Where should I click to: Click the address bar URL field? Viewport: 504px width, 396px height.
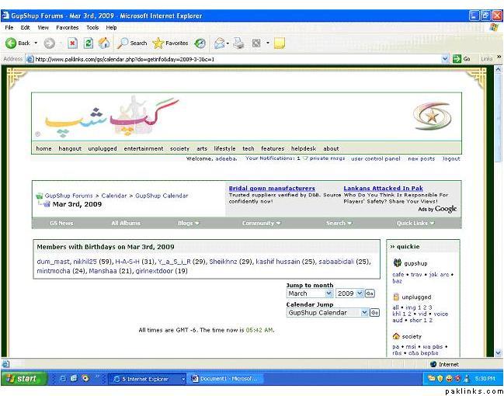click(x=233, y=58)
